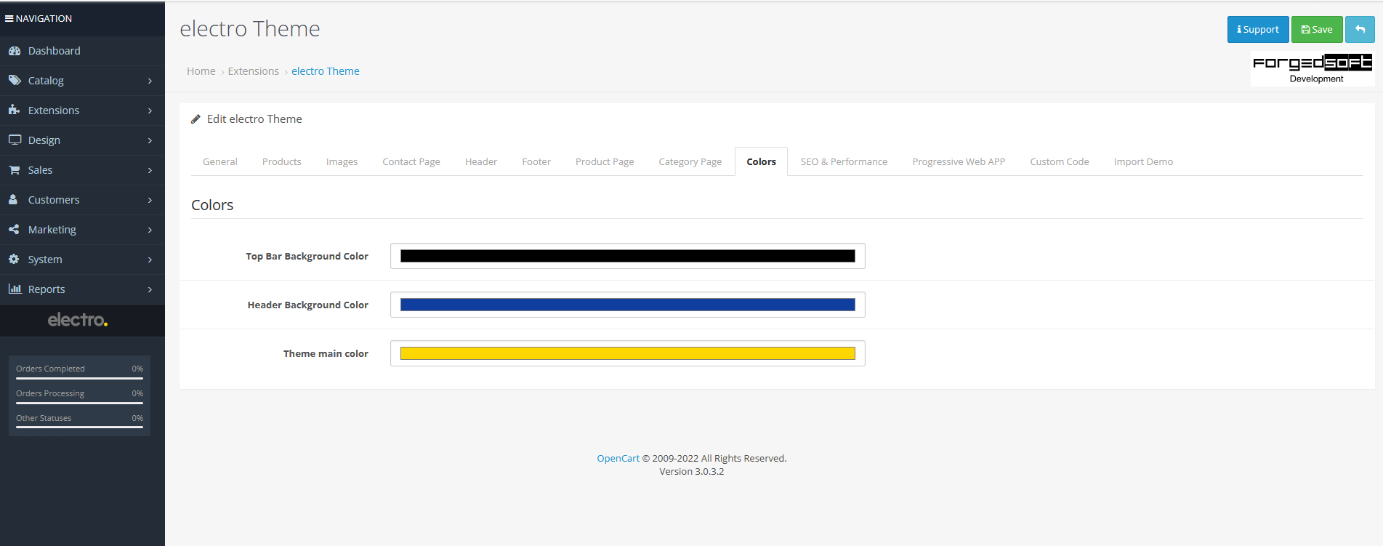Click the pencil icon beside Edit electro Theme

(x=195, y=119)
